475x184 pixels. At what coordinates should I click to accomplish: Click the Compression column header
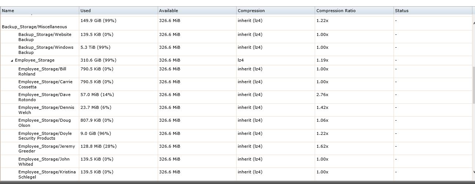tap(276, 11)
